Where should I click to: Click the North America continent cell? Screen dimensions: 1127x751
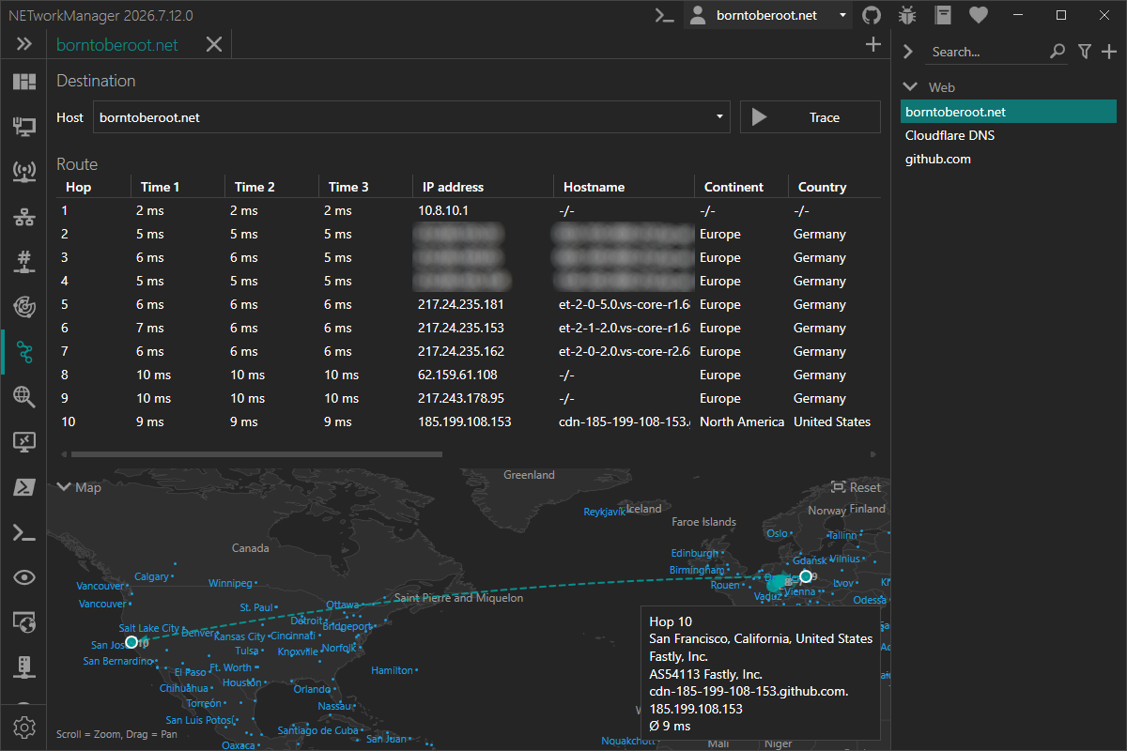click(742, 421)
